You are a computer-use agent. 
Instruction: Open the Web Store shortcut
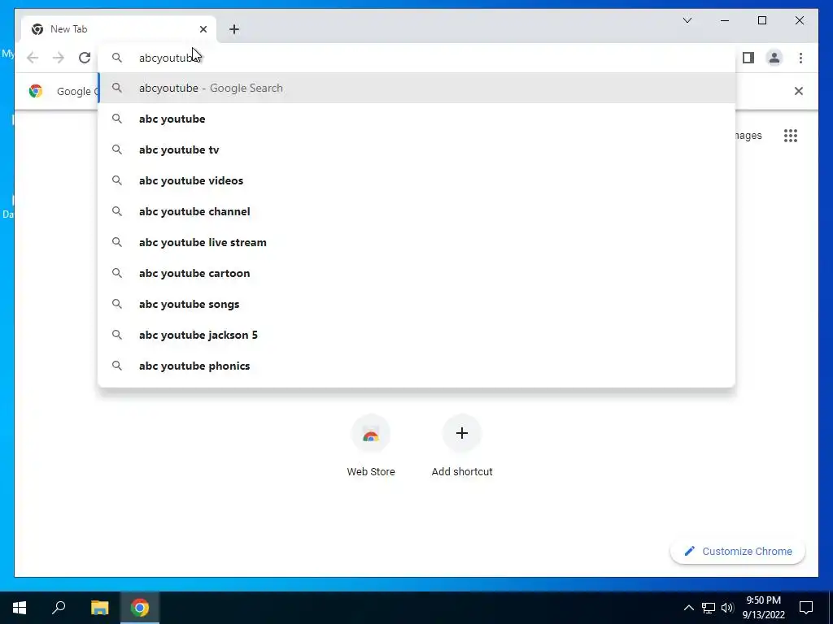pyautogui.click(x=371, y=446)
